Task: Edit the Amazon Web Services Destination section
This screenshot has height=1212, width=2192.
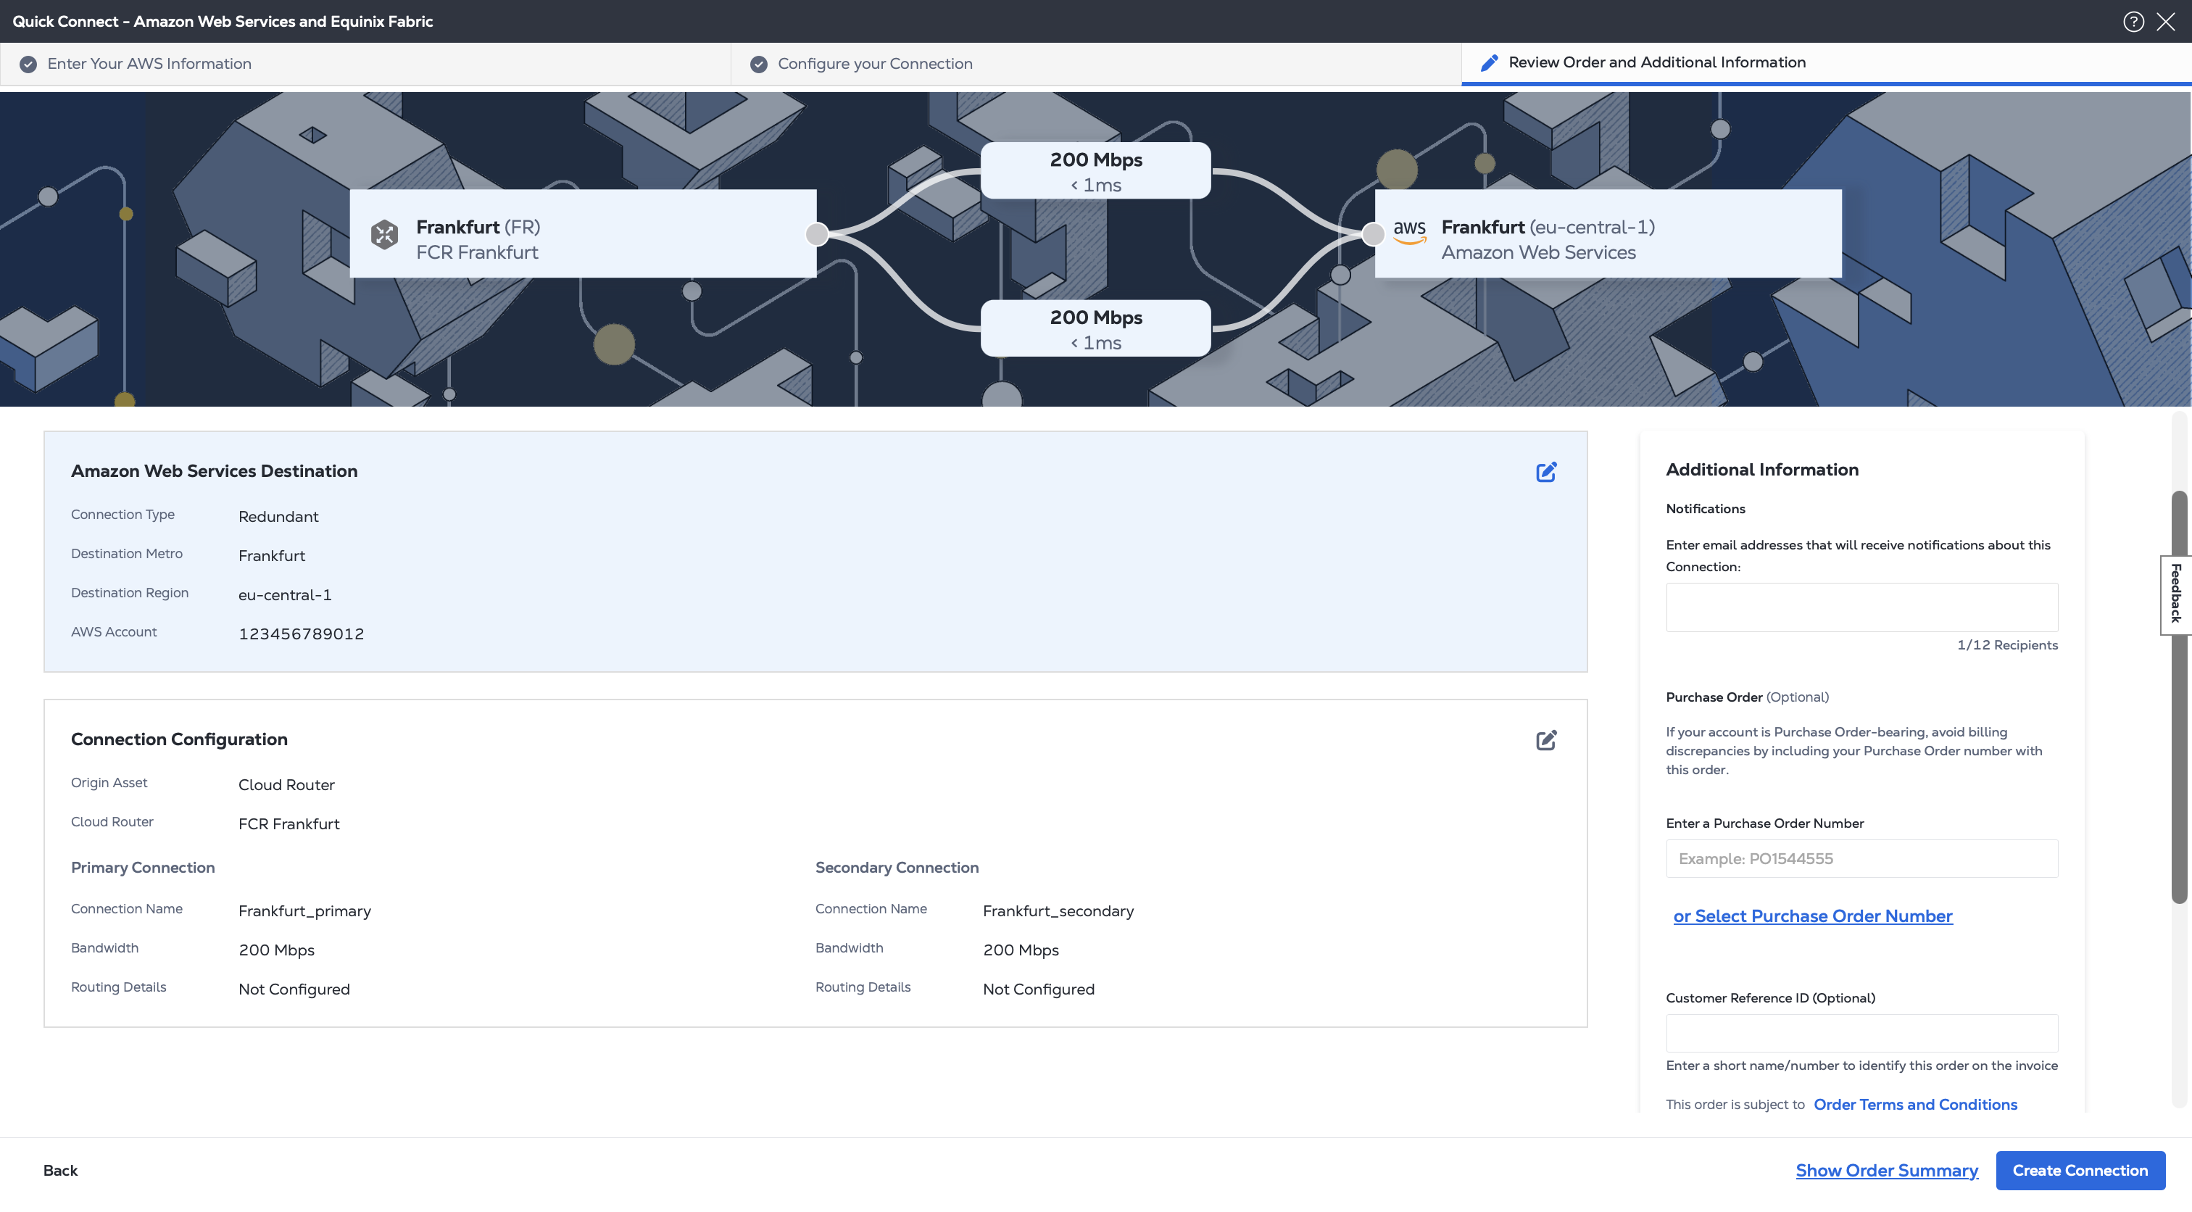Action: (x=1545, y=473)
